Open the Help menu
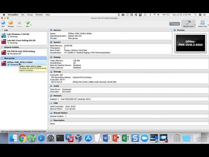Viewport: 209px width, 157px height. coord(47,15)
